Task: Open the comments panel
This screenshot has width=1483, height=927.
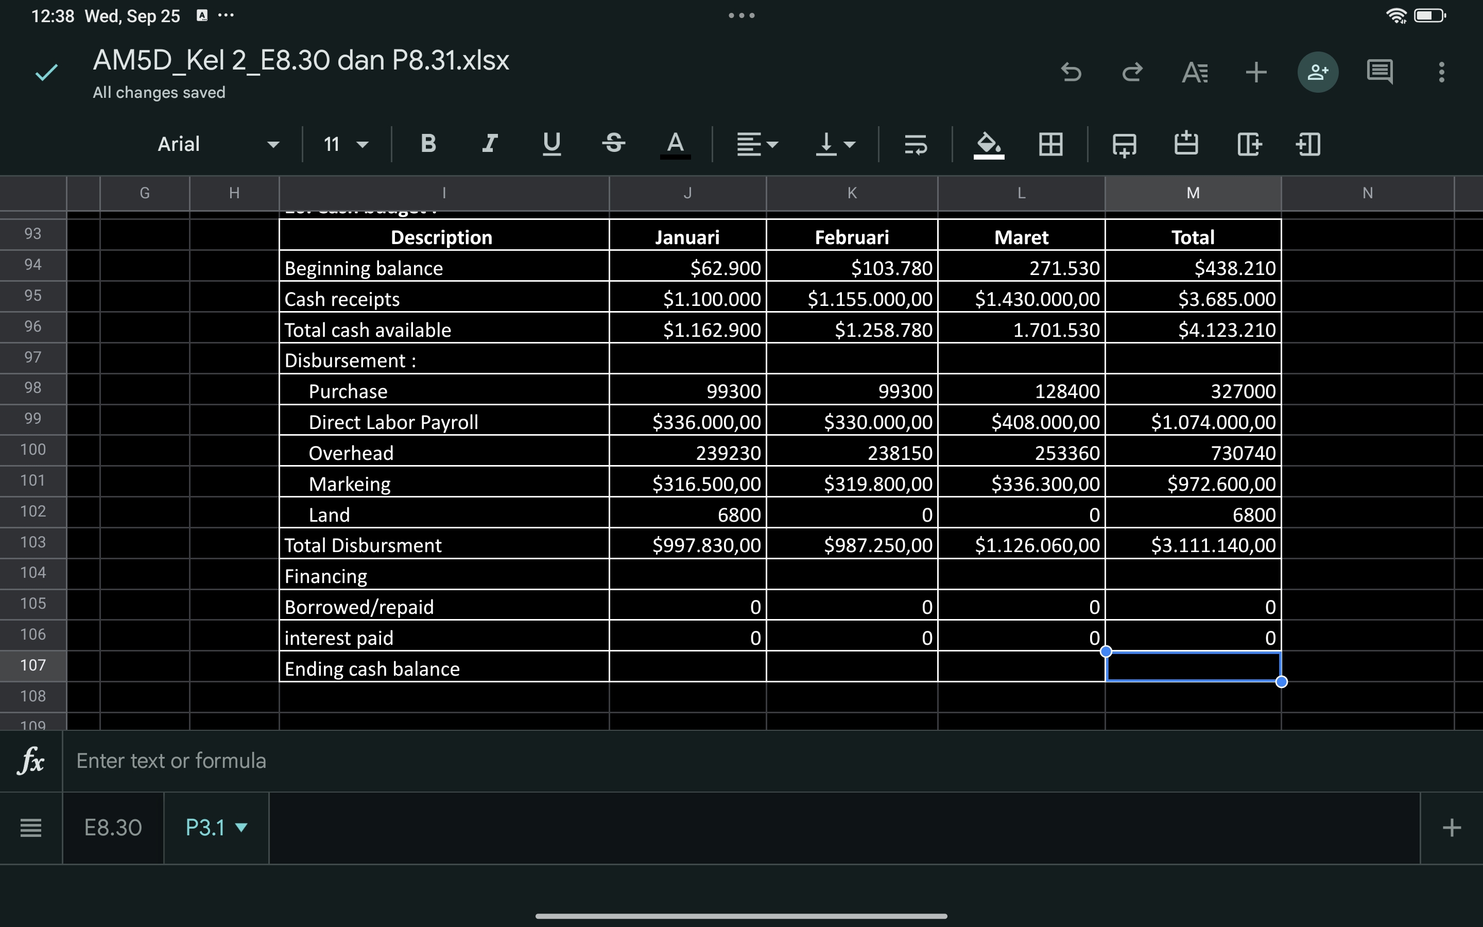Action: 1379,72
